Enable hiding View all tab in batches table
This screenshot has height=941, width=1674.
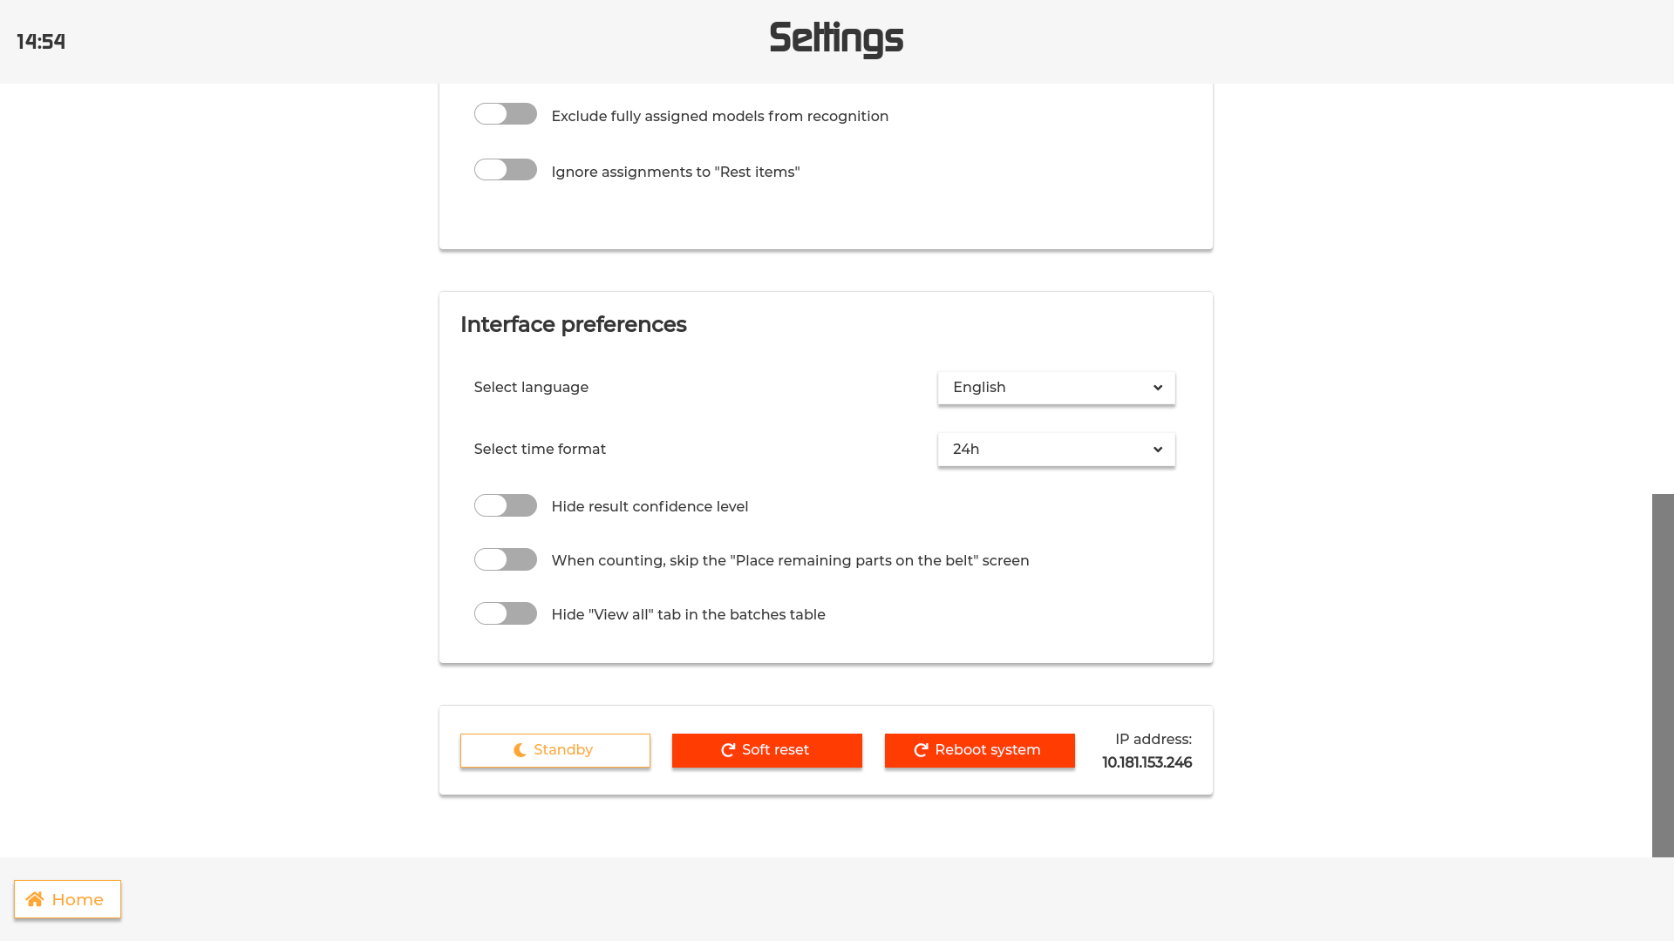(506, 613)
